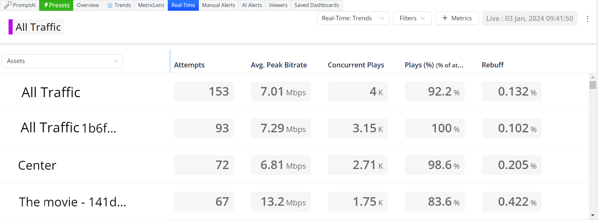Viewport: 598px width, 220px height.
Task: Click the purple All Traffic color swatch
Action: [10, 27]
